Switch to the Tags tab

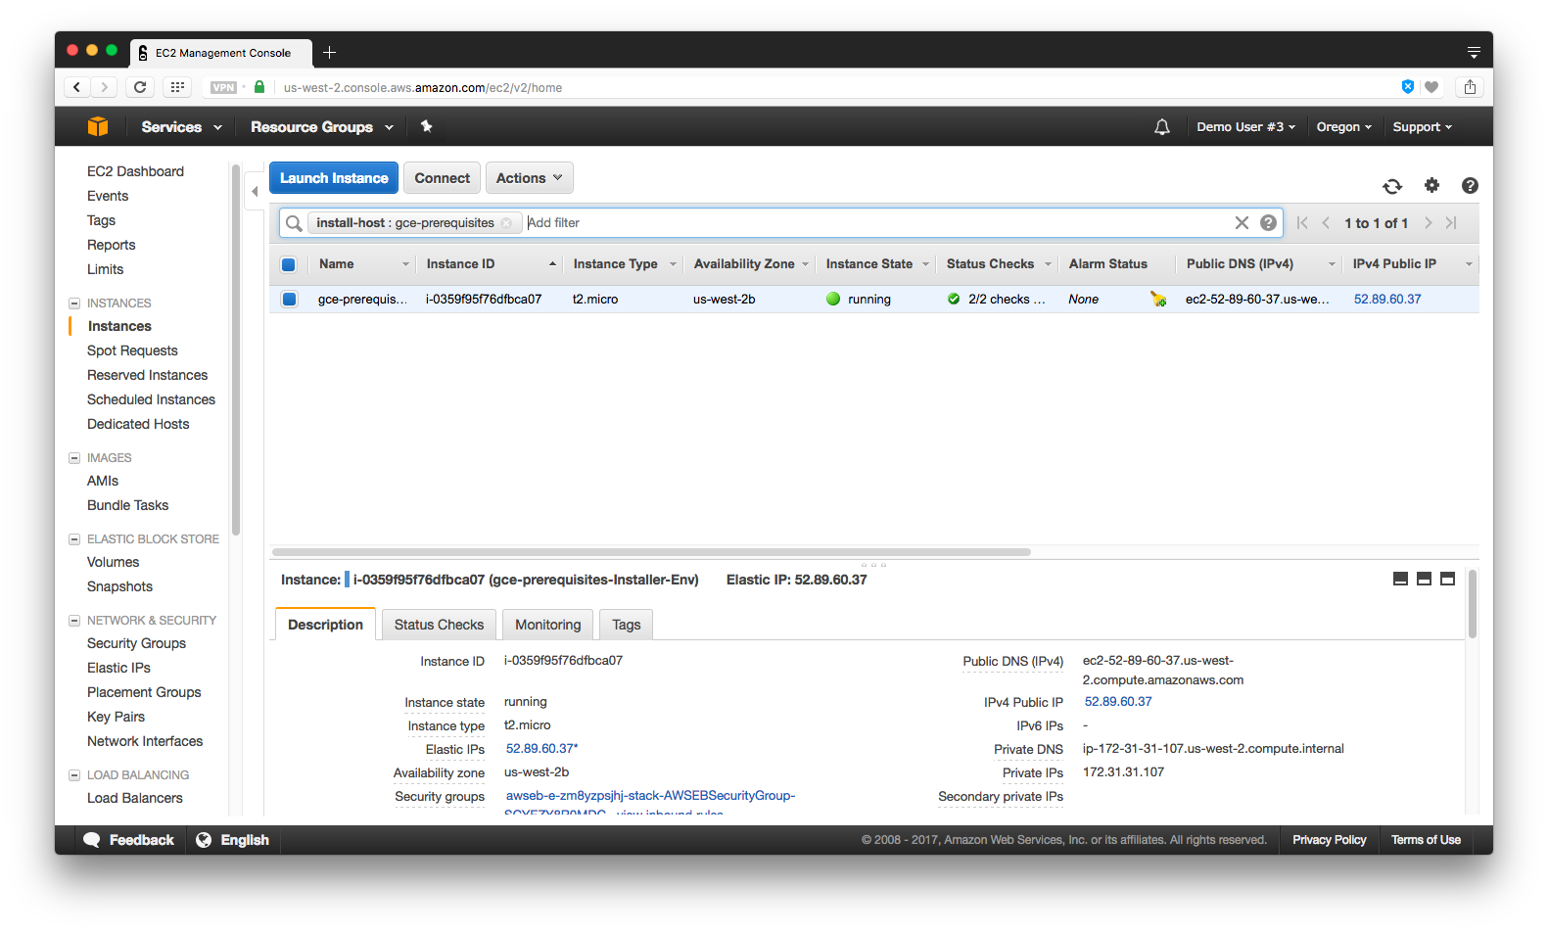[627, 625]
